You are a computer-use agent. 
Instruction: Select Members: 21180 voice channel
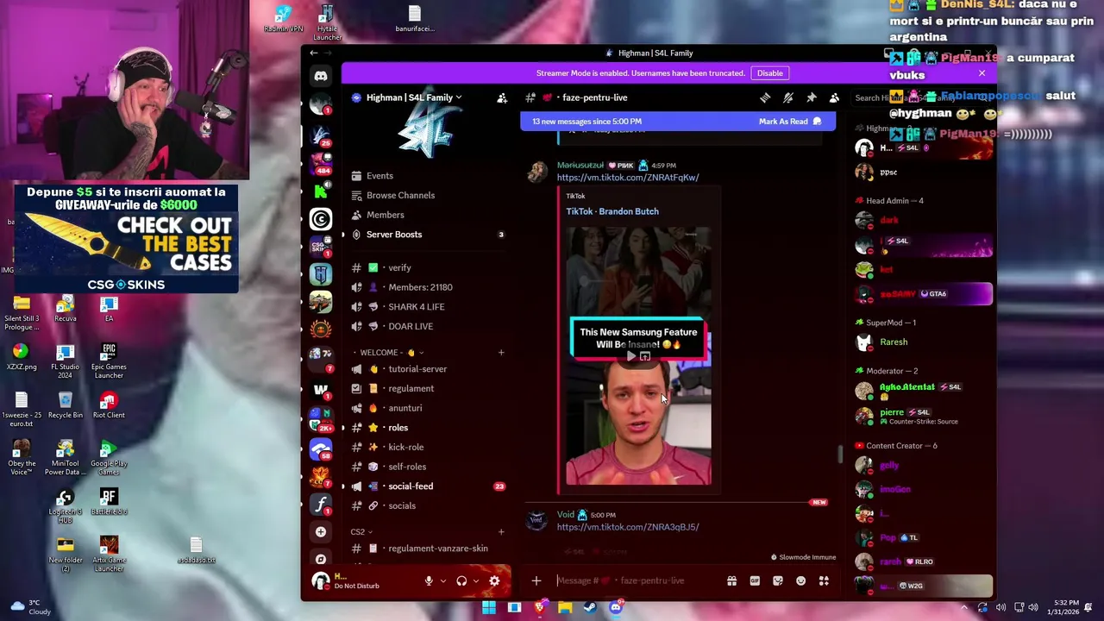[x=420, y=287]
